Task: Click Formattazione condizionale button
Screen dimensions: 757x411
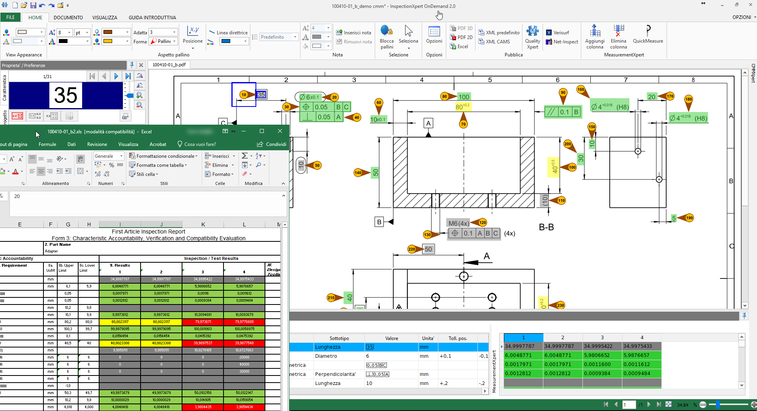Action: (163, 156)
